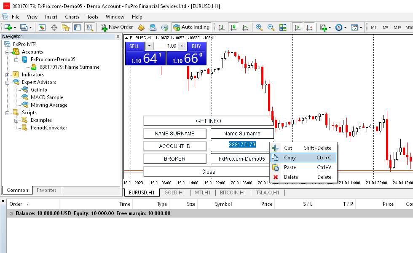413x253 pixels.
Task: Switch the chart to Line Chart mode
Action: tap(245, 27)
